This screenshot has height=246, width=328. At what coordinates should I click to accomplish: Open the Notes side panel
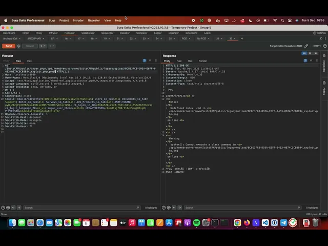coord(324,88)
